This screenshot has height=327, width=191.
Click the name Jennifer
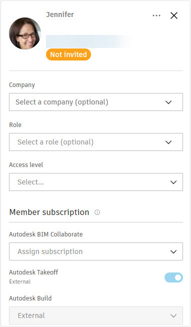pos(60,14)
